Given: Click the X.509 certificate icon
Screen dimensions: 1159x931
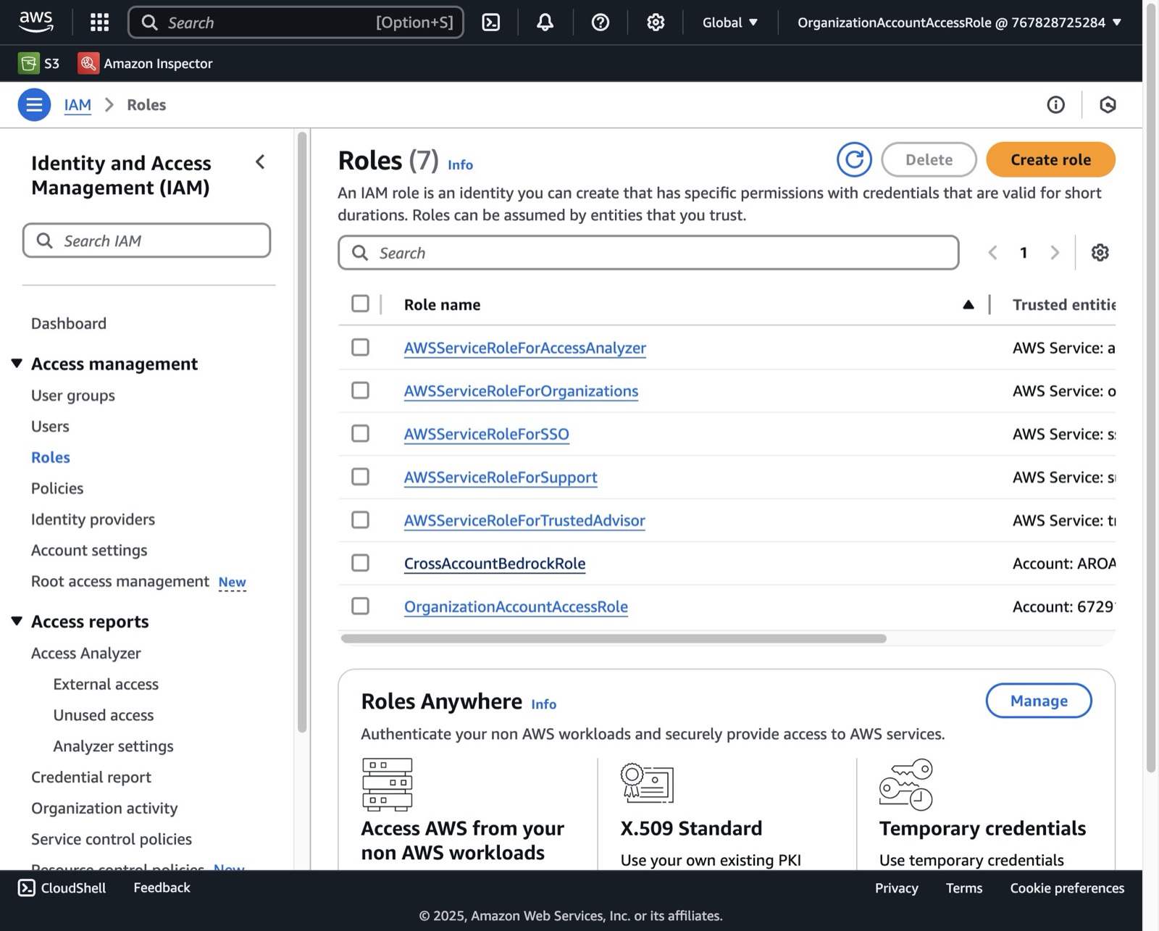Looking at the screenshot, I should point(647,782).
